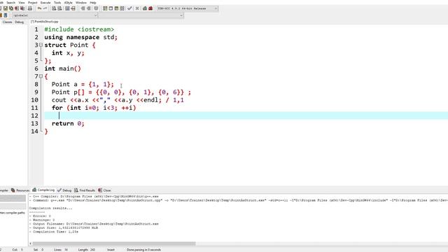
Task: Open Replace with the toolbar icon
Action: point(59,8)
